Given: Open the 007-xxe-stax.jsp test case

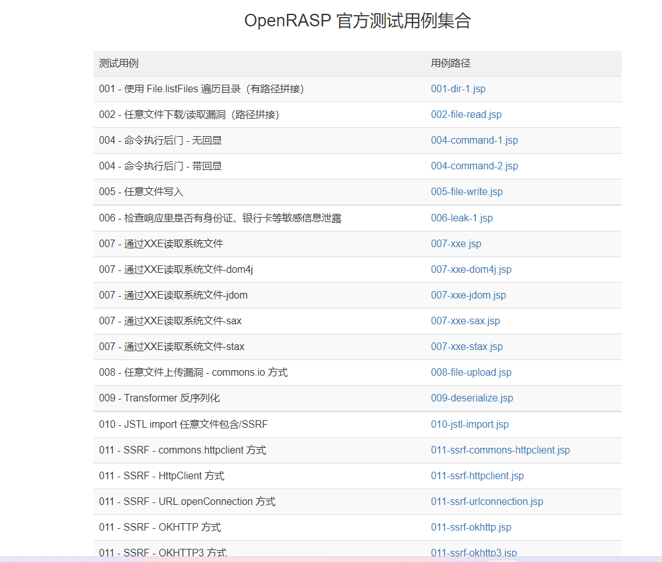Looking at the screenshot, I should [x=466, y=347].
